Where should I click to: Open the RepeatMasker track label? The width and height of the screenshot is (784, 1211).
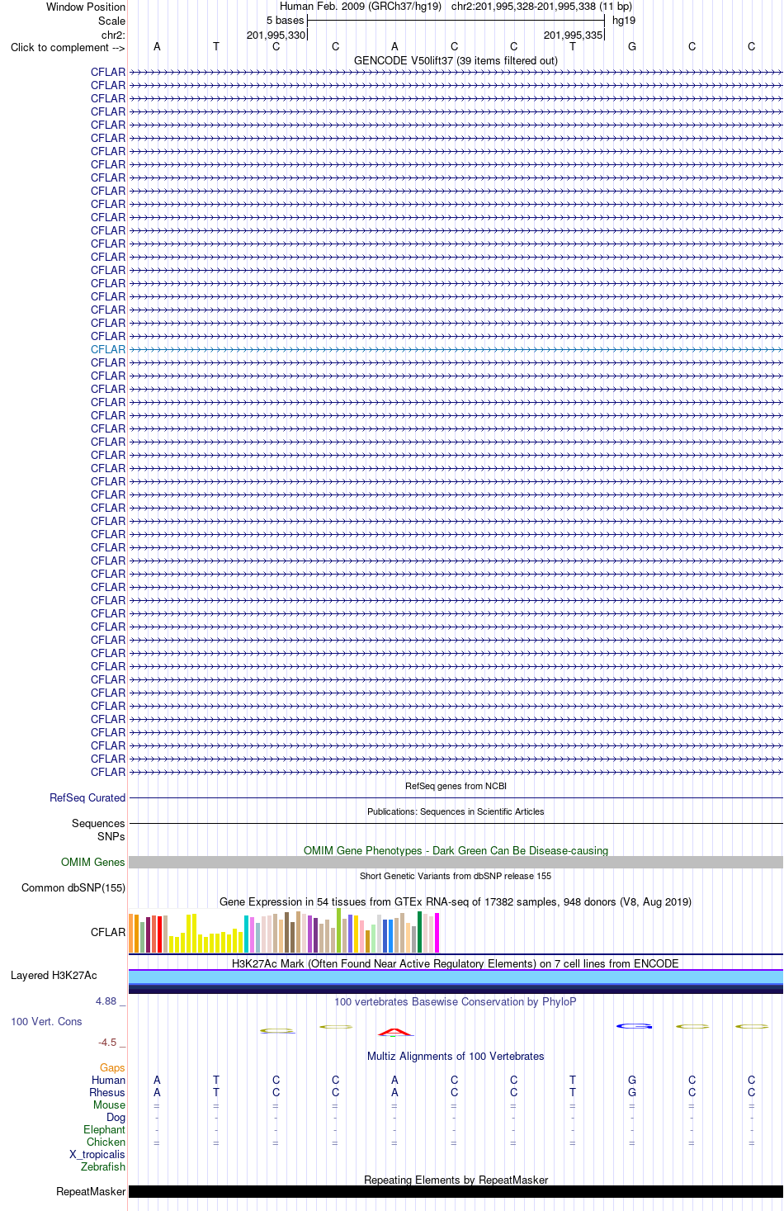tap(91, 1191)
